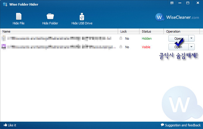
Task: Select the second blurred file name row
Action: [61, 47]
